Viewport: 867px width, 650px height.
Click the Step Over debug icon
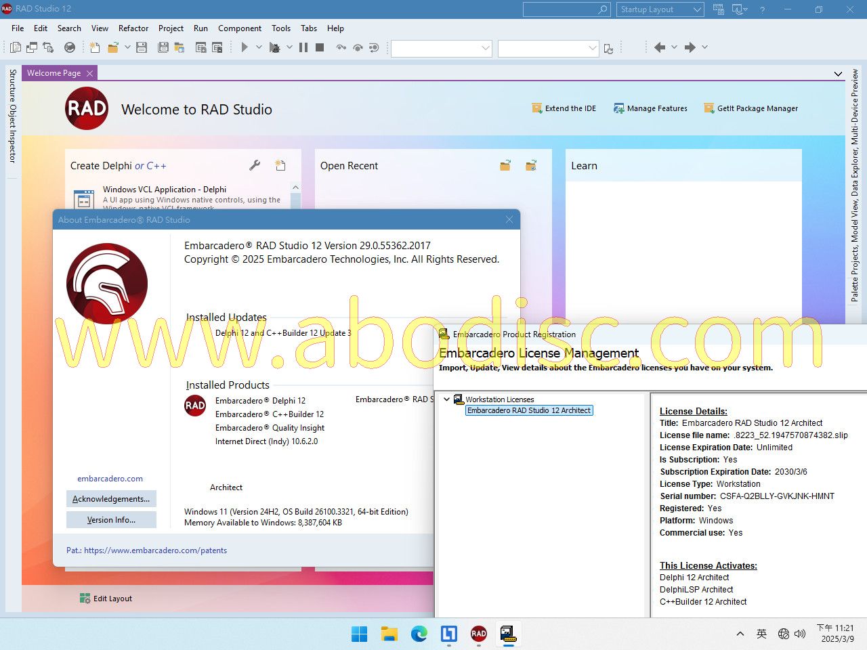[x=358, y=47]
